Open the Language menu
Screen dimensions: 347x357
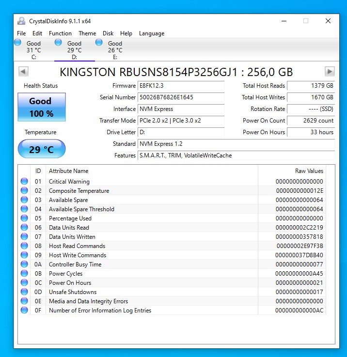click(x=151, y=33)
